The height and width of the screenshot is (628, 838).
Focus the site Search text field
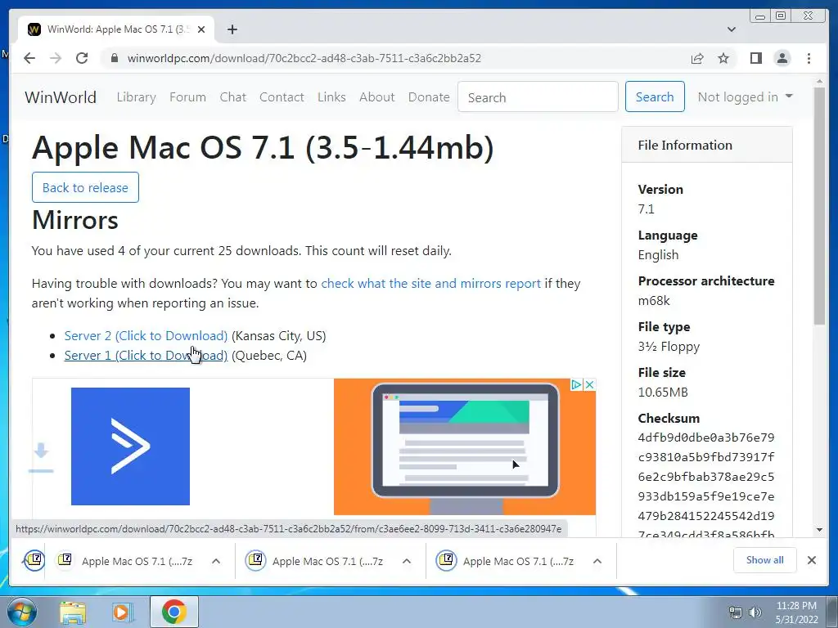[x=538, y=96]
